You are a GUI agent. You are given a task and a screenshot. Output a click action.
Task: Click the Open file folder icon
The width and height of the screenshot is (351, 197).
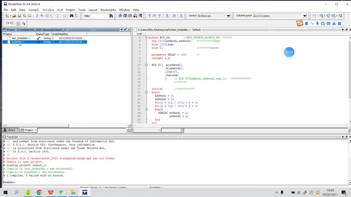(14, 16)
